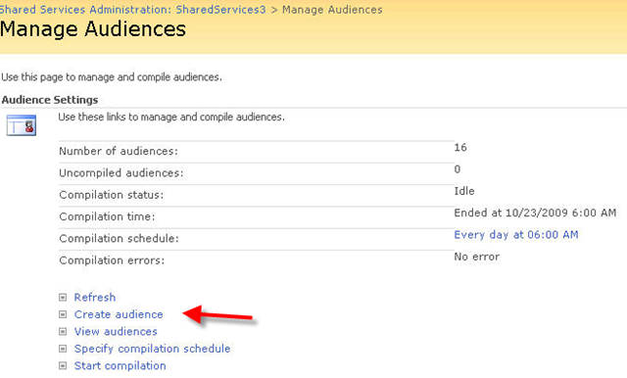Click the Audience Settings heading
Image resolution: width=627 pixels, height=378 pixels.
[x=50, y=100]
